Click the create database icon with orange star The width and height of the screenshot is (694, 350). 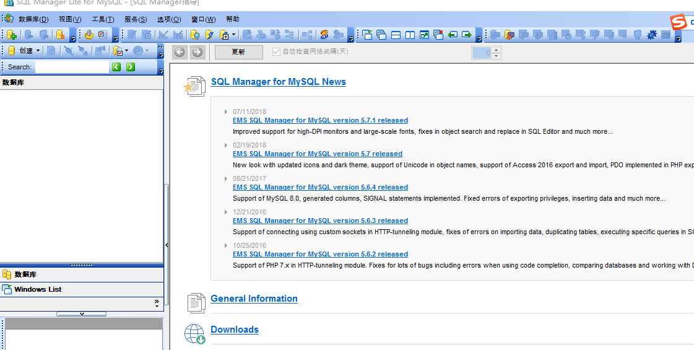point(61,35)
